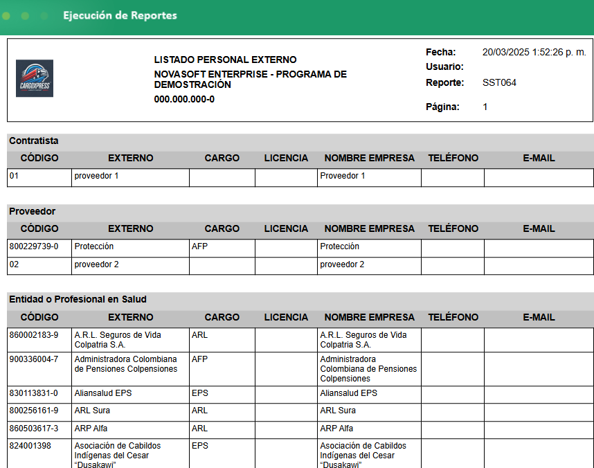Select Entidad o Profesional en Salud header
This screenshot has width=594, height=468.
[x=78, y=299]
